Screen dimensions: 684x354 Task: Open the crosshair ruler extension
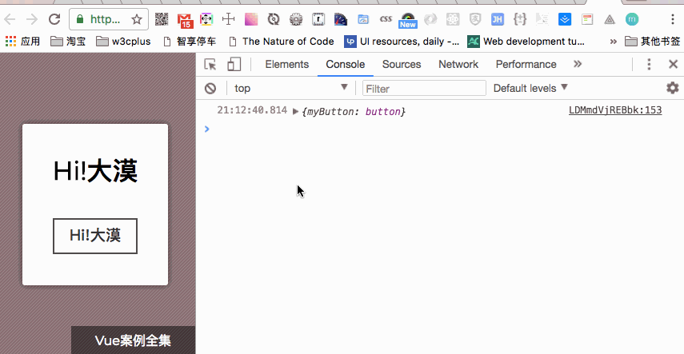229,19
